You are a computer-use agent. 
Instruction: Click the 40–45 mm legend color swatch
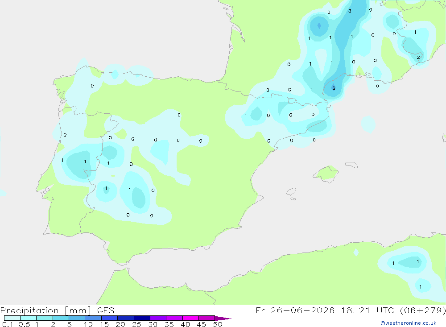[190, 318]
